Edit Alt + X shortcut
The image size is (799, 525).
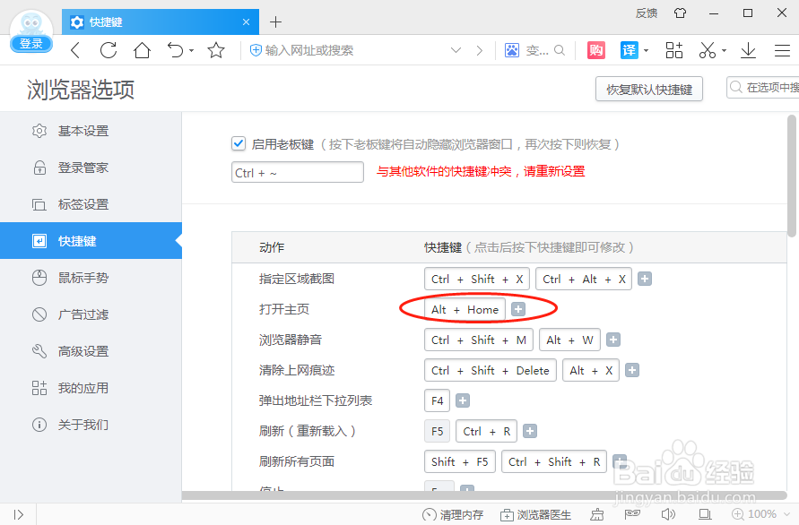(x=591, y=370)
